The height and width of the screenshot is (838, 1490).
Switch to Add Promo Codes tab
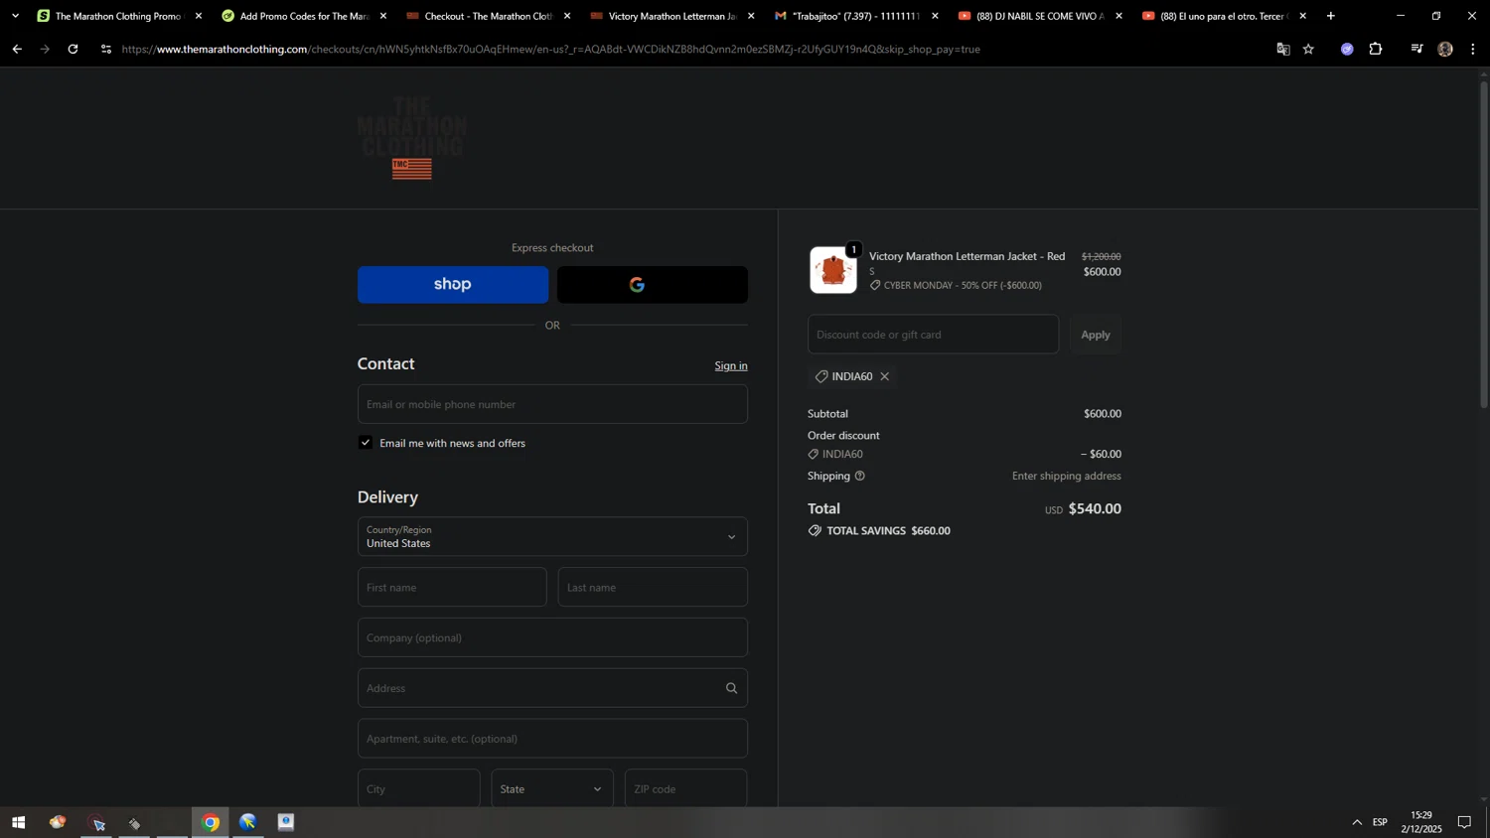pyautogui.click(x=302, y=16)
